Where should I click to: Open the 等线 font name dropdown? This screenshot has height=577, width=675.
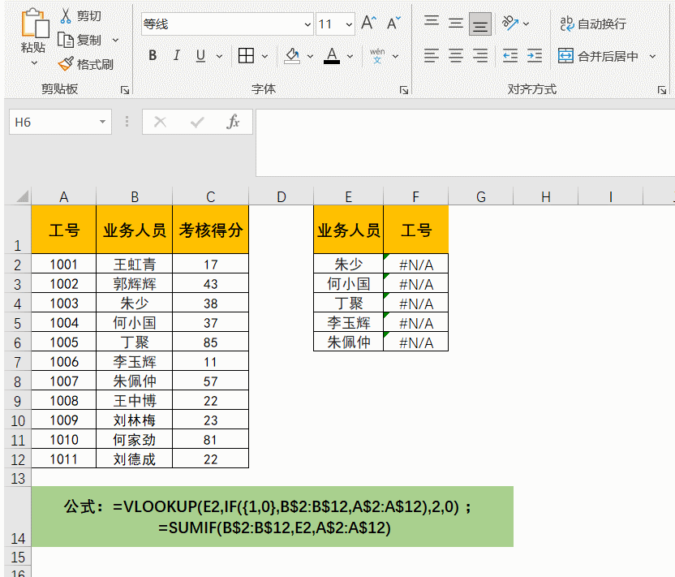[x=307, y=24]
